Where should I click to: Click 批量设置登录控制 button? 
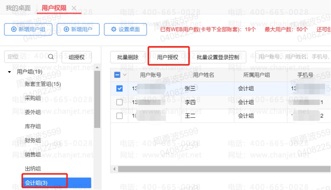click(218, 57)
